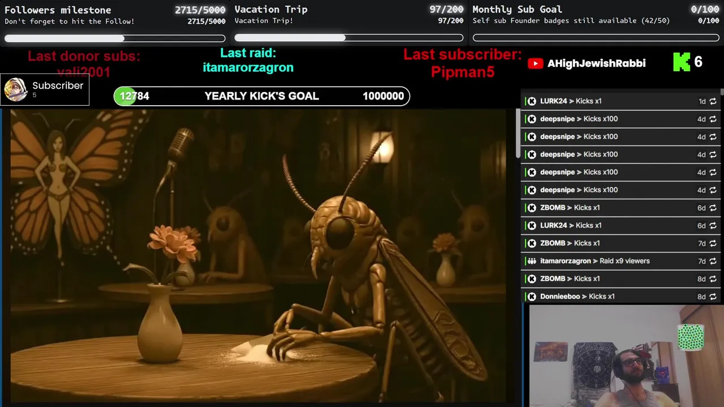Click the Last donor subs: heading
Image resolution: width=724 pixels, height=407 pixels.
(84, 57)
